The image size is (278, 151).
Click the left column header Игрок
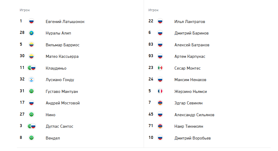point(25,10)
